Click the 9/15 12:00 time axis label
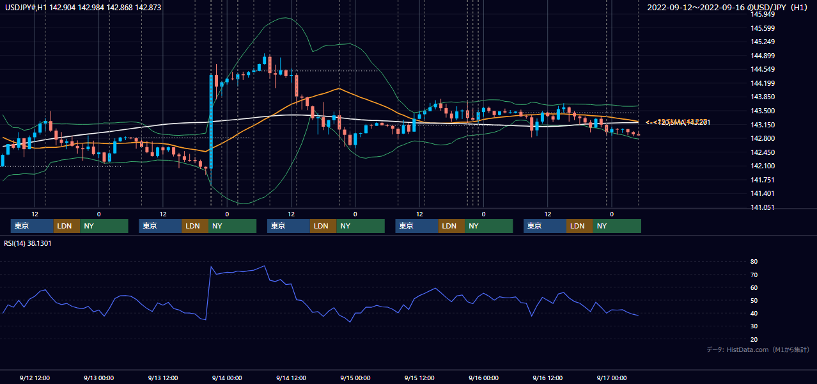The image size is (817, 384). click(419, 378)
